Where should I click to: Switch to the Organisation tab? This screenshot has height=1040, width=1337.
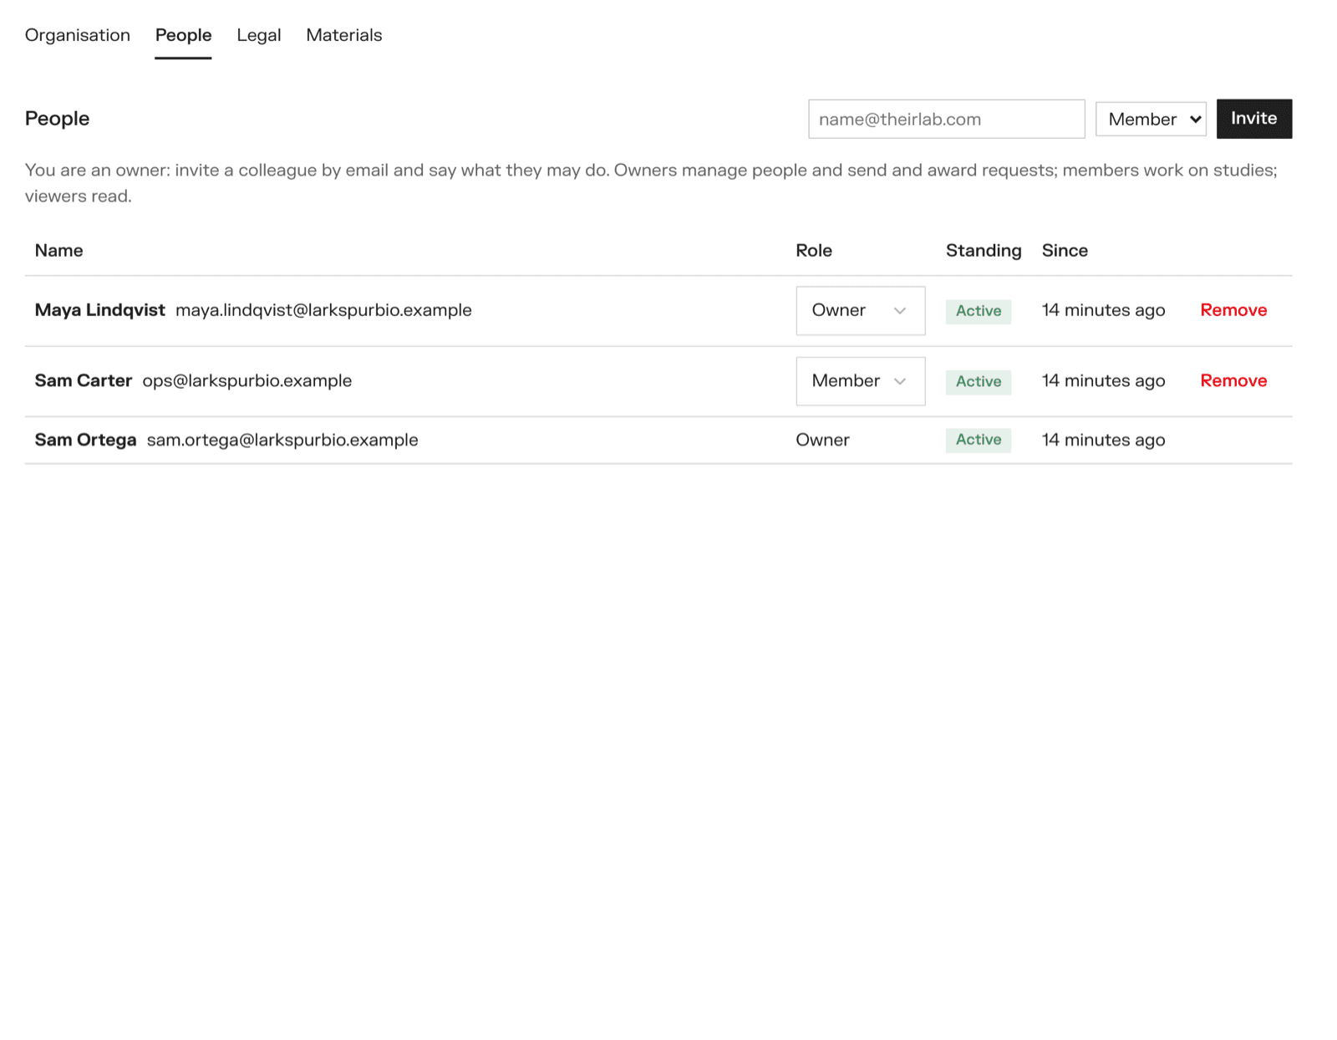[x=78, y=35]
